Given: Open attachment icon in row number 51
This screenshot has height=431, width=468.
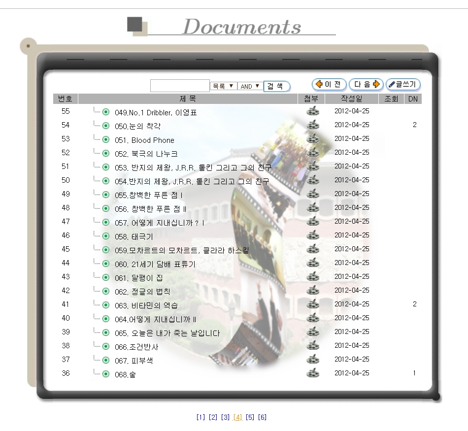Looking at the screenshot, I should click(313, 166).
